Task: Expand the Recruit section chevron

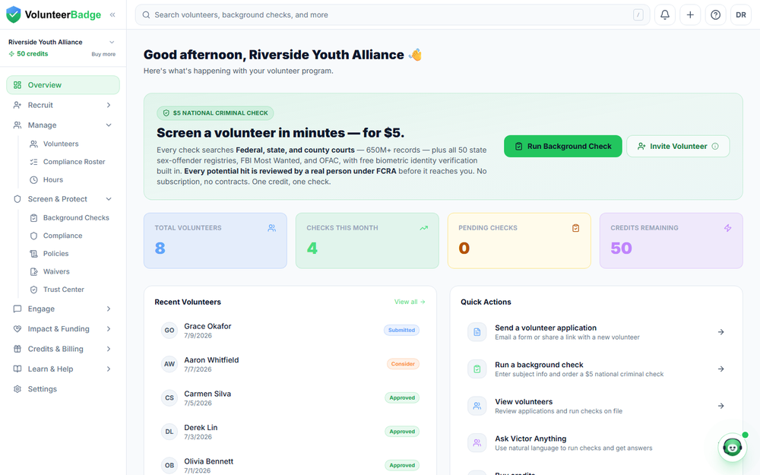Action: (x=109, y=105)
